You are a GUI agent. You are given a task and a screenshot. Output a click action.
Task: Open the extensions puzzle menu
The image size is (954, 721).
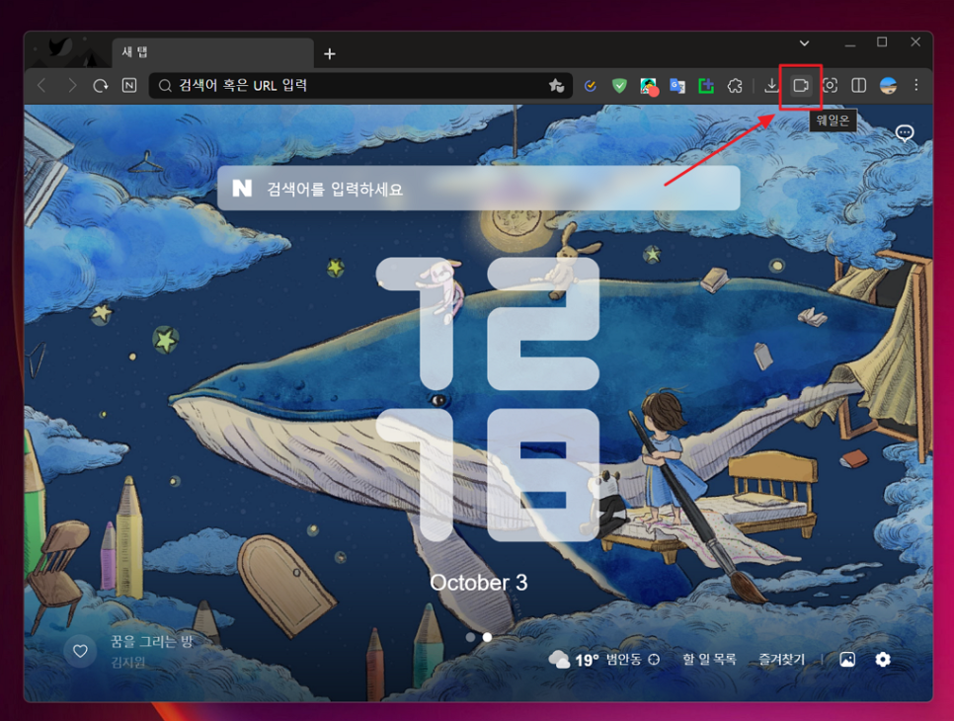point(735,86)
